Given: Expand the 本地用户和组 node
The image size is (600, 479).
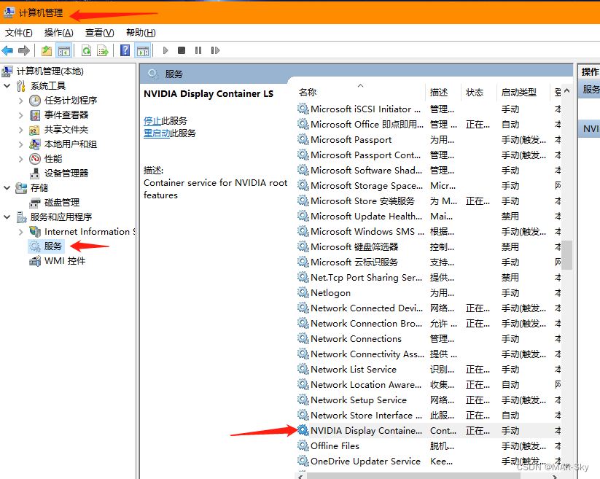Looking at the screenshot, I should pos(21,144).
